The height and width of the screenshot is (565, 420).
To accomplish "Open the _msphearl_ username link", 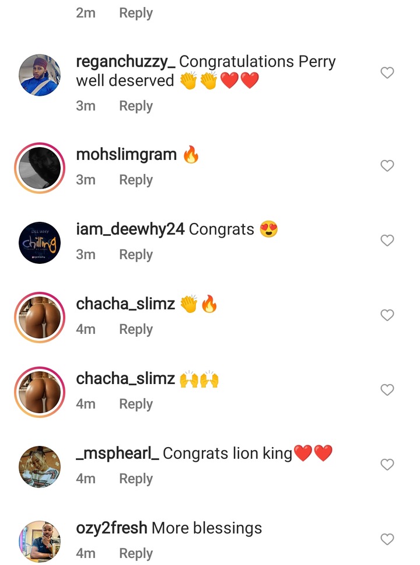I will (x=118, y=453).
